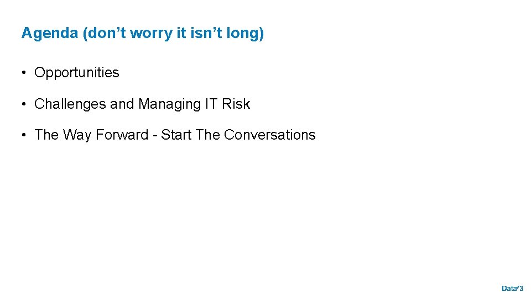Click the word Way in third bullet
The height and width of the screenshot is (298, 531).
[x=77, y=135]
